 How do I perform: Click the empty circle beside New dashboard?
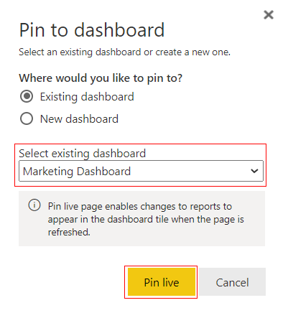[x=27, y=118]
